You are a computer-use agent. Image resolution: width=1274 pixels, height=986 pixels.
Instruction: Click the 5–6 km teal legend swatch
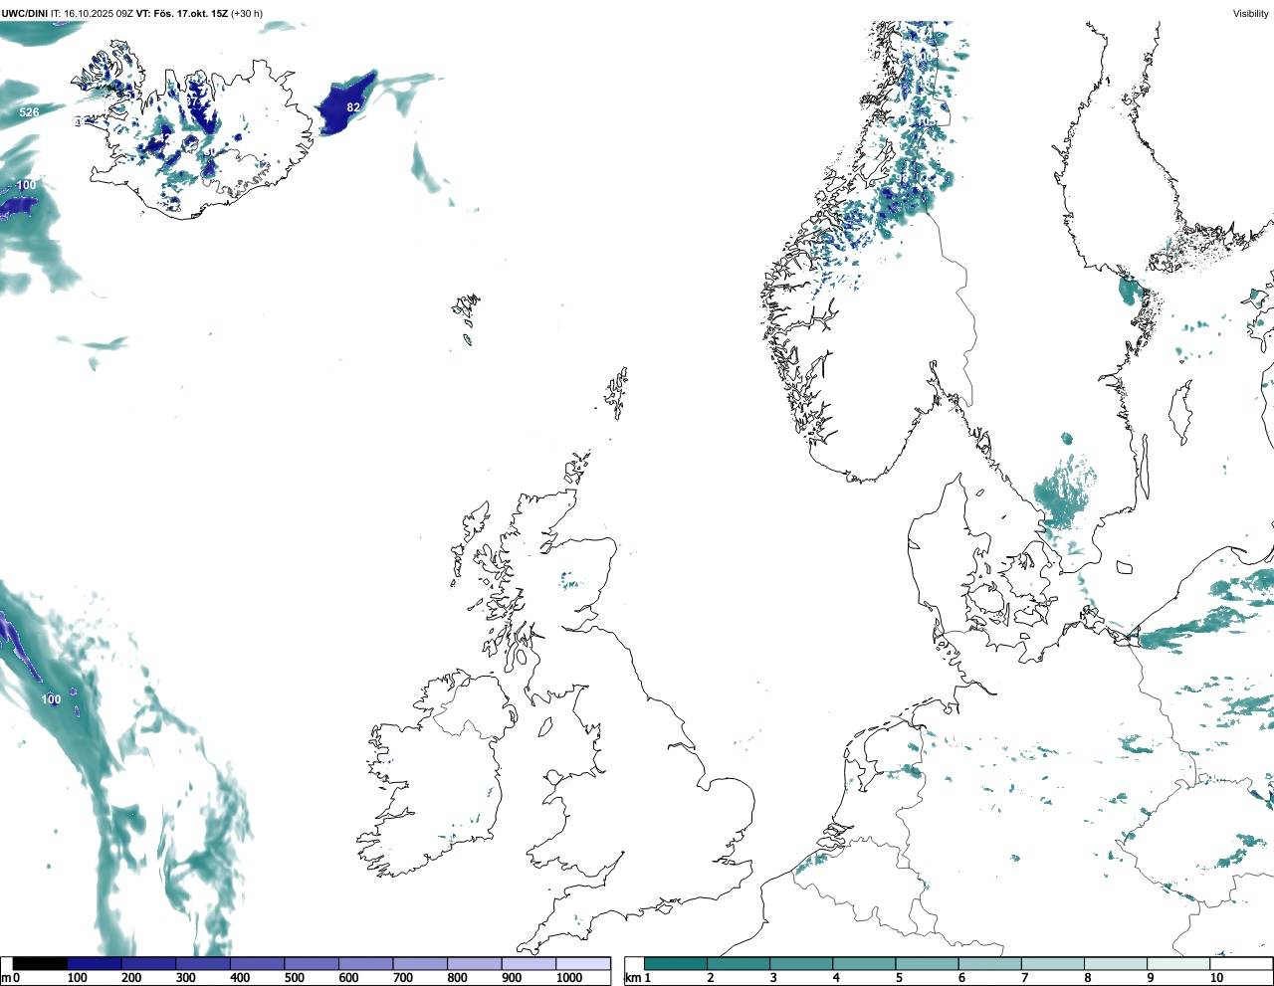928,963
